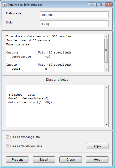This screenshot has width=115, height=168.
Task: Click the Apply button
Action: (x=97, y=146)
